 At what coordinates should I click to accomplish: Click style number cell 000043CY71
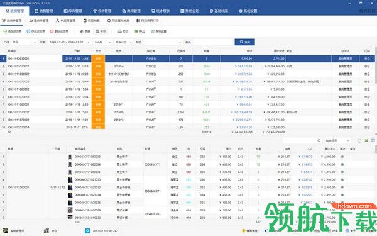click(x=153, y=164)
